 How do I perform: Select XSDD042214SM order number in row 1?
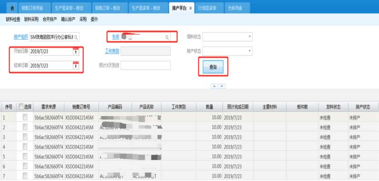79,118
